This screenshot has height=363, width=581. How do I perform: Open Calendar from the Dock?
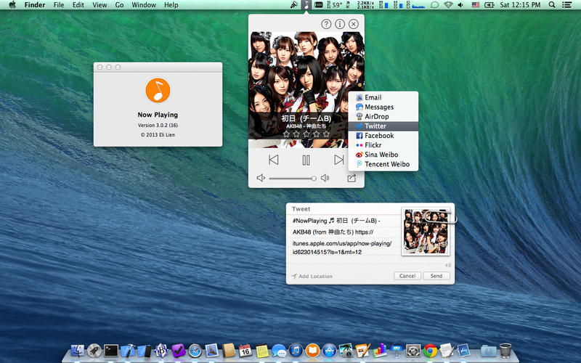[x=245, y=350]
